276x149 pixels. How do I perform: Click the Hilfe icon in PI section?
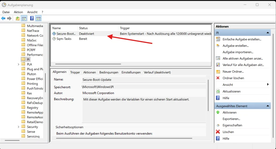218,98
